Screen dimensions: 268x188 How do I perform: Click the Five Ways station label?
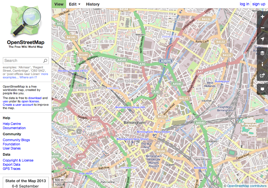coord(86,173)
